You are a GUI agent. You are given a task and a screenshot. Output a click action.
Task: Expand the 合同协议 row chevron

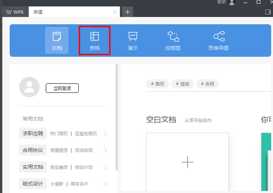pyautogui.click(x=105, y=150)
